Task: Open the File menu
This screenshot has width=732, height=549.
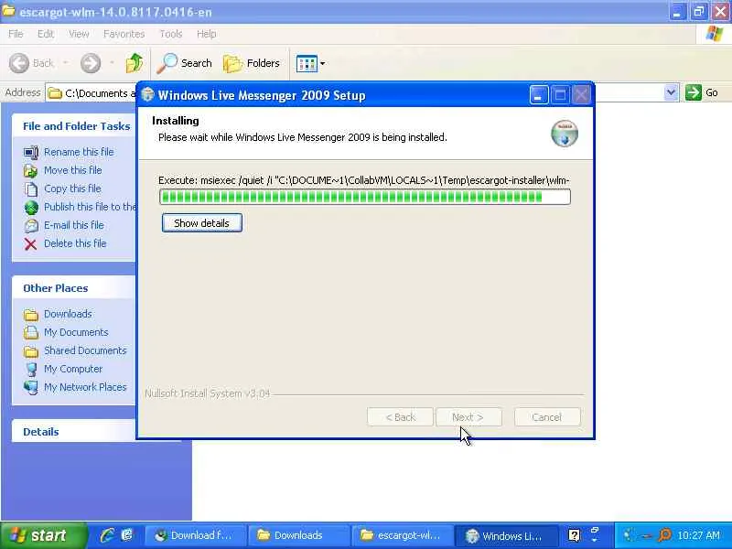Action: tap(16, 34)
